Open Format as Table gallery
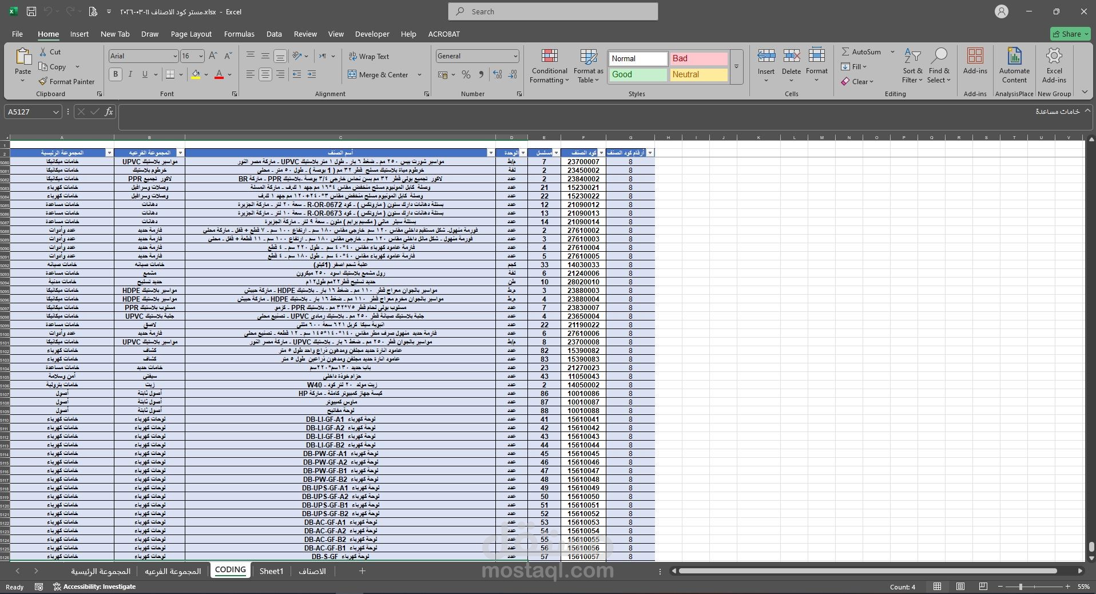The width and height of the screenshot is (1096, 594). [589, 66]
